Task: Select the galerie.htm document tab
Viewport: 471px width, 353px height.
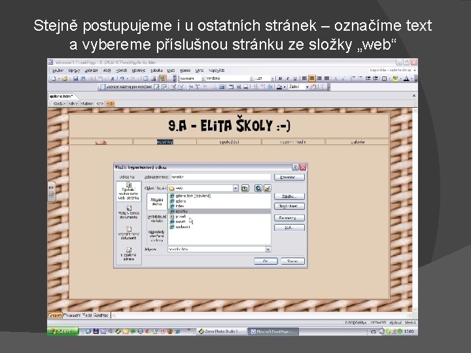Action: point(61,96)
